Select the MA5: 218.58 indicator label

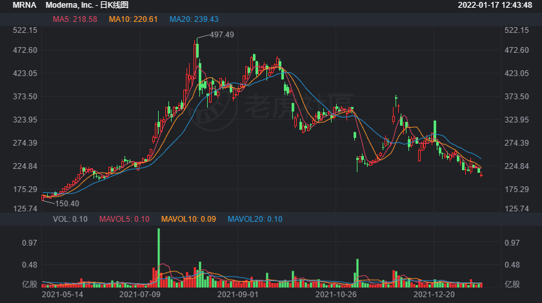pyautogui.click(x=75, y=19)
